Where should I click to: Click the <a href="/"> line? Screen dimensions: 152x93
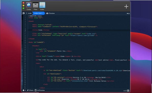(x=41, y=49)
